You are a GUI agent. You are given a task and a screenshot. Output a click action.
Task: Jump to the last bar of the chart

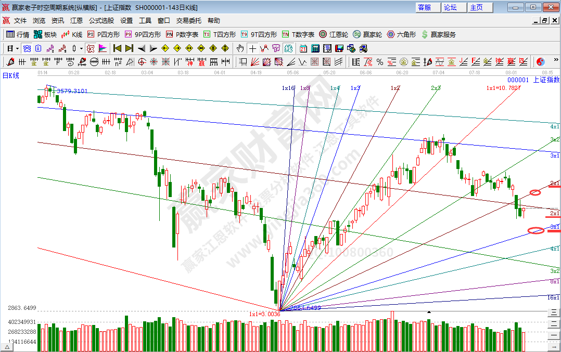click(129, 48)
